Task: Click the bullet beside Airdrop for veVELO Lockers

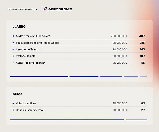Action: 13,36
